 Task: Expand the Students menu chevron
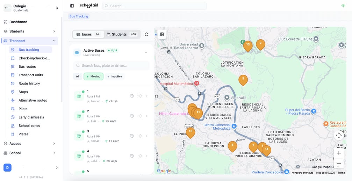(x=54, y=31)
